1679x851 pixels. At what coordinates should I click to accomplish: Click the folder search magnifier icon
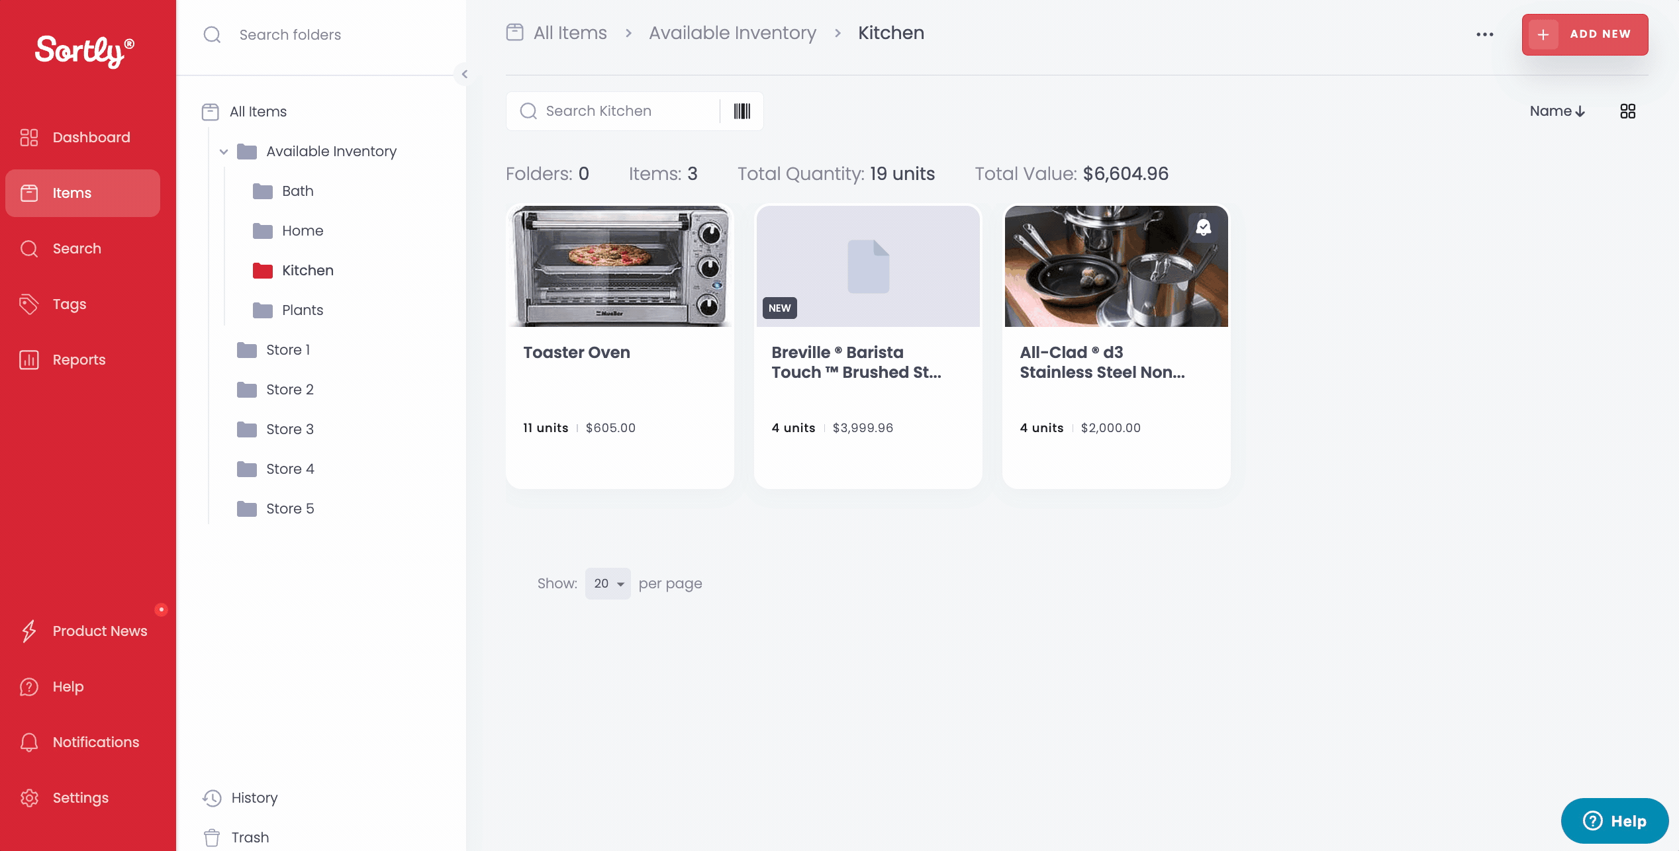click(212, 34)
